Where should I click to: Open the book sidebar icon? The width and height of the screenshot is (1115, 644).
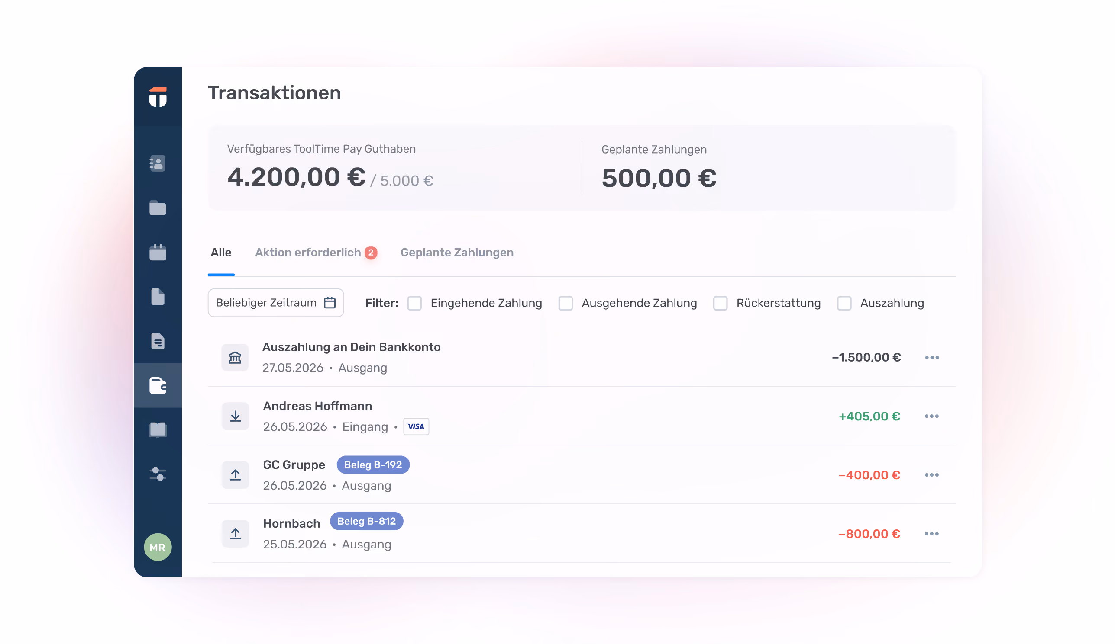[x=158, y=429]
